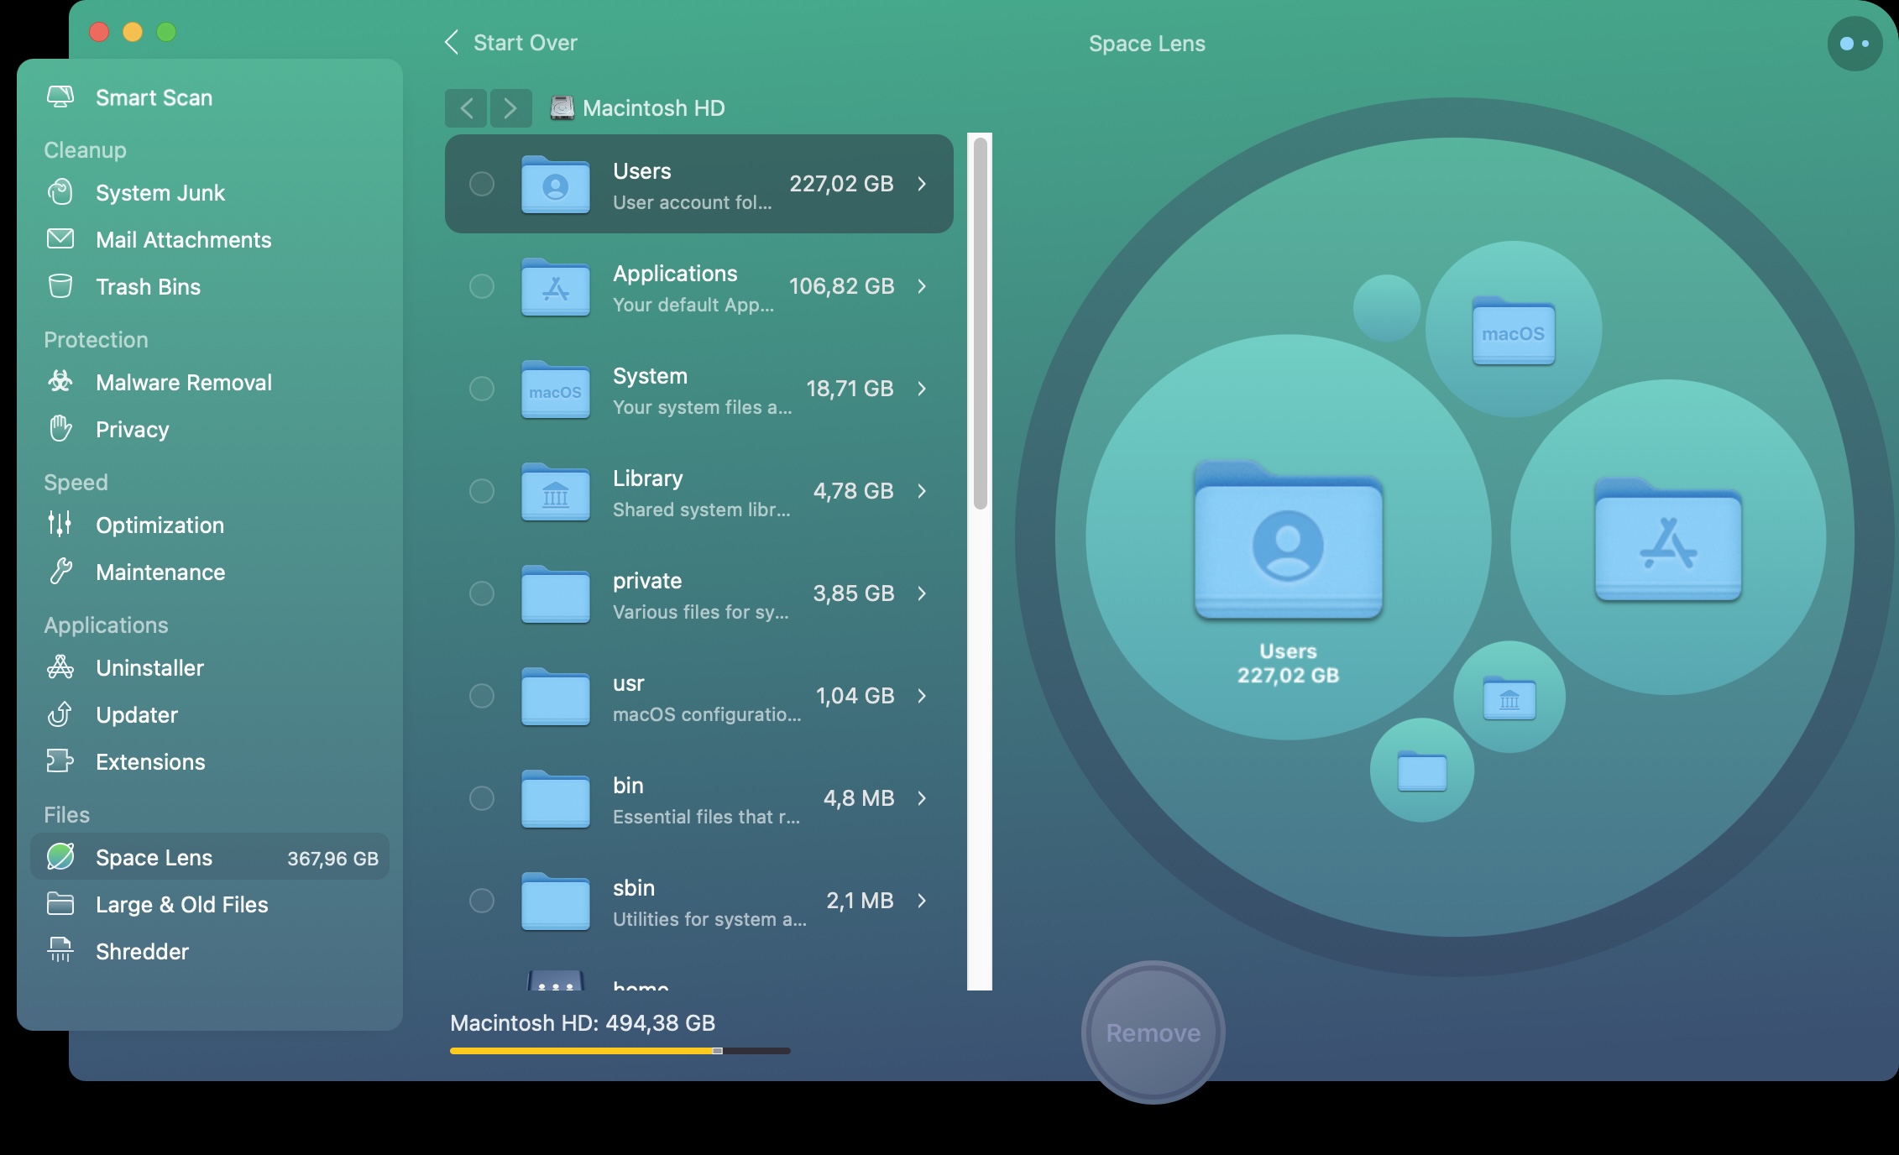This screenshot has height=1155, width=1899.
Task: Select the System Junk cleanup icon
Action: coord(60,192)
